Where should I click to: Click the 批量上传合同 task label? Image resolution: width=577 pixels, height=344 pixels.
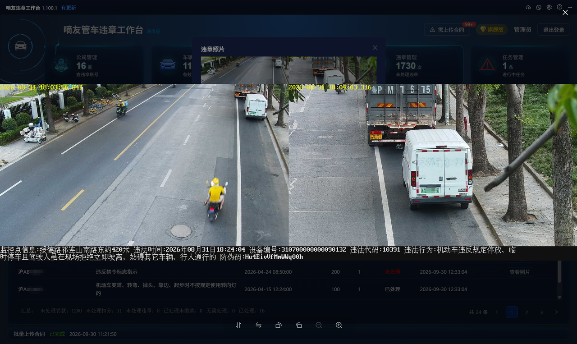pyautogui.click(x=29, y=334)
